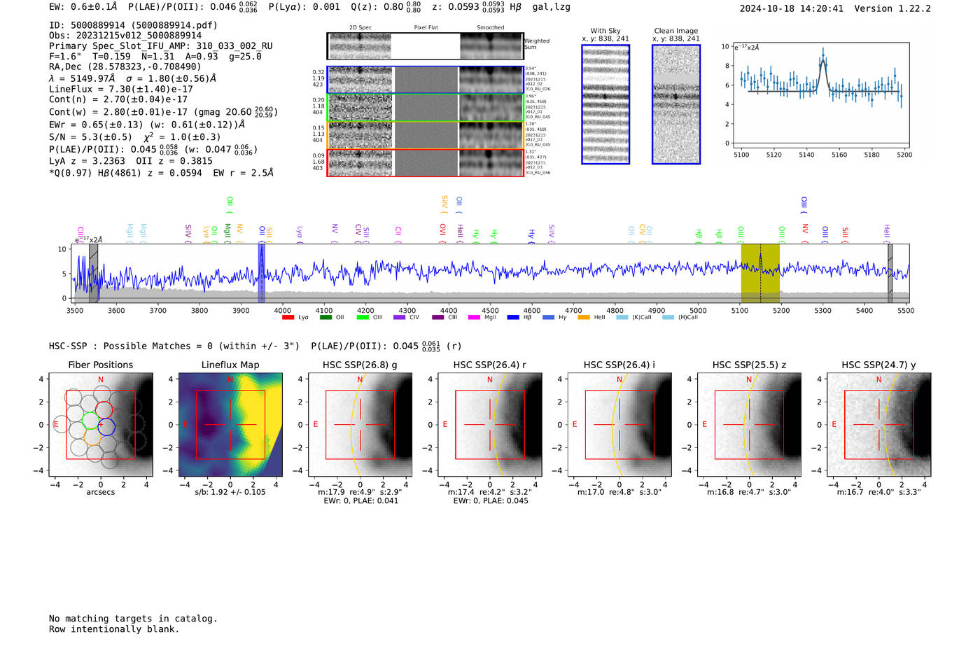This screenshot has width=980, height=667.
Task: Click the magenta MgII legend swatch
Action: pos(474,318)
